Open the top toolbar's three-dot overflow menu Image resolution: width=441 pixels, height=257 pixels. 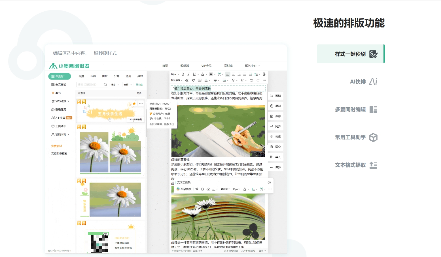[x=264, y=80]
